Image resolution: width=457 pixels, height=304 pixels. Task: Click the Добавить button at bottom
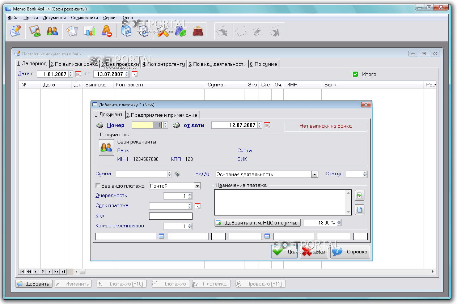tap(34, 284)
